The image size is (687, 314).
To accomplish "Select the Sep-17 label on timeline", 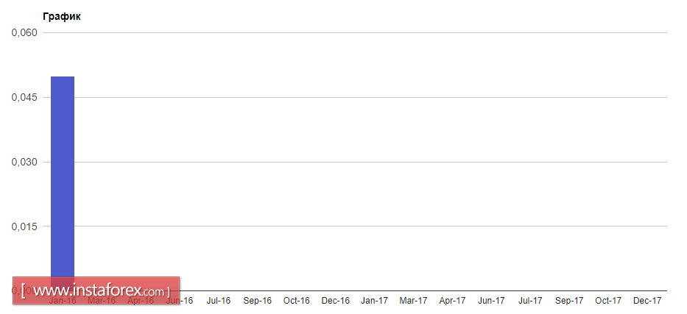I will [569, 301].
